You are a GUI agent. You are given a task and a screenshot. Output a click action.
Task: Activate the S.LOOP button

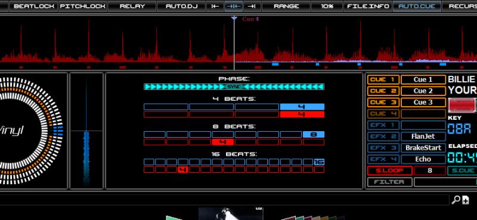[390, 171]
